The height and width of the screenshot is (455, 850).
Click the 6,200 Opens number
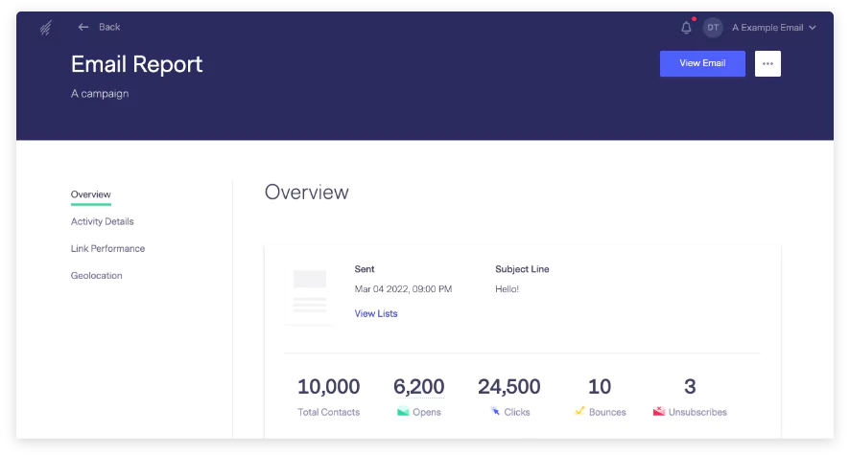pos(418,386)
